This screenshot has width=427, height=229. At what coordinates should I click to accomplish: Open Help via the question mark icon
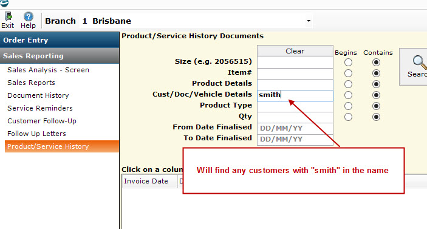pos(28,16)
